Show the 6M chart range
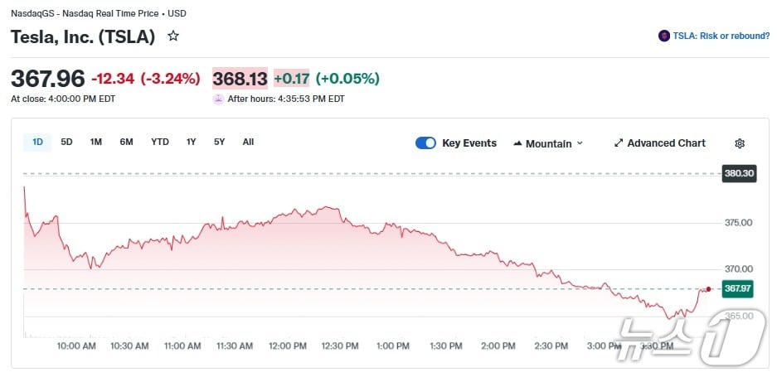Screen dimensions: 777x377 coord(126,142)
